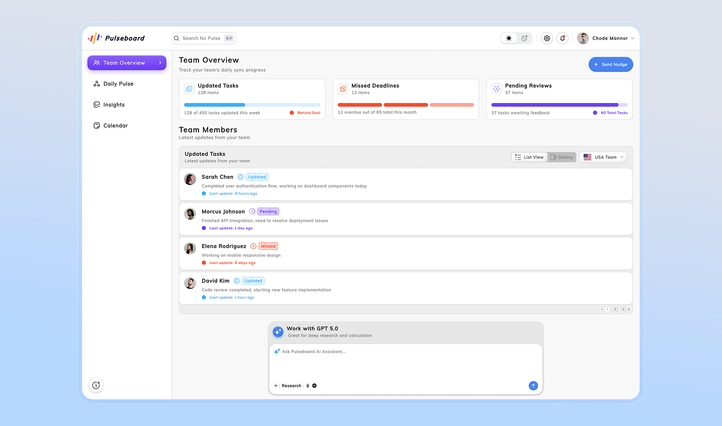Open Team Overview in the sidebar

coord(124,63)
